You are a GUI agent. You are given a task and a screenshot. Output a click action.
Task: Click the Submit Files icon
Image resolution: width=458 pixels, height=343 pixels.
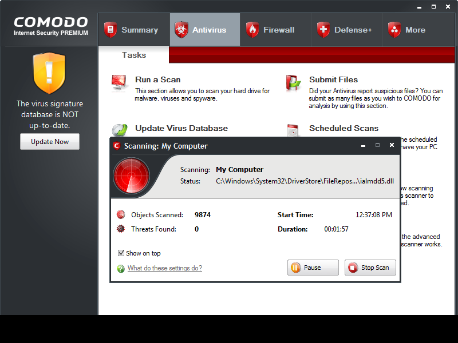[x=293, y=83]
